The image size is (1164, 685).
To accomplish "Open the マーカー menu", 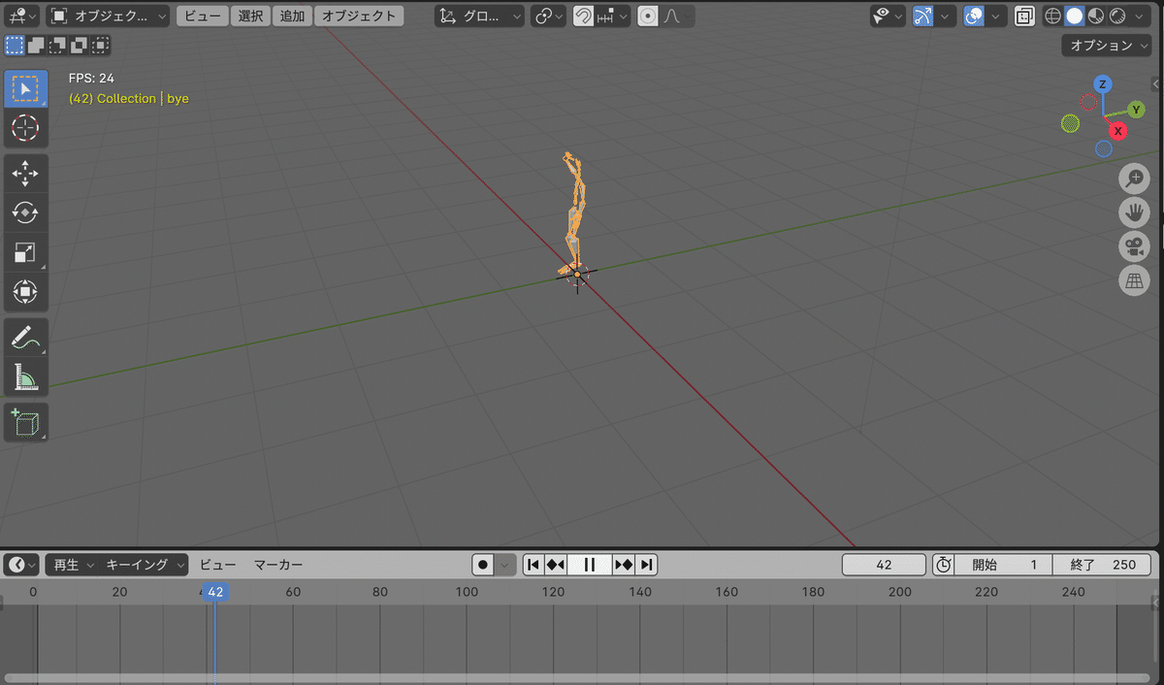I will pyautogui.click(x=278, y=565).
